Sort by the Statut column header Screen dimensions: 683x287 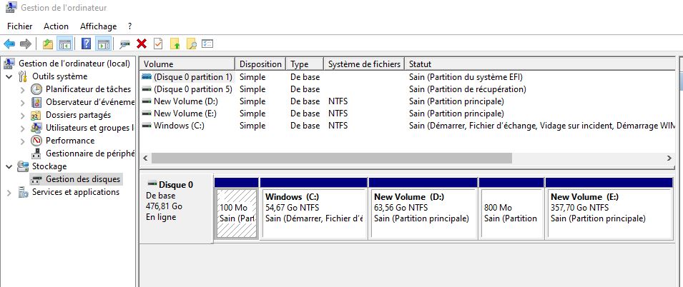[x=541, y=64]
